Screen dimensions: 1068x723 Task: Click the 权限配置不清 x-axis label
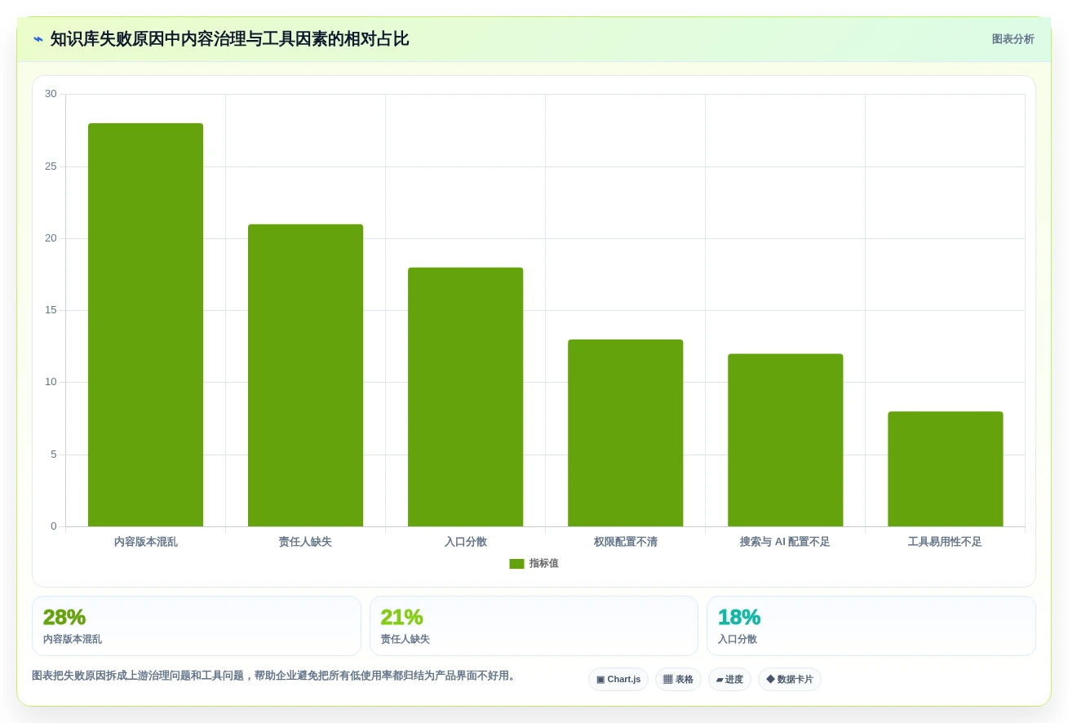625,542
